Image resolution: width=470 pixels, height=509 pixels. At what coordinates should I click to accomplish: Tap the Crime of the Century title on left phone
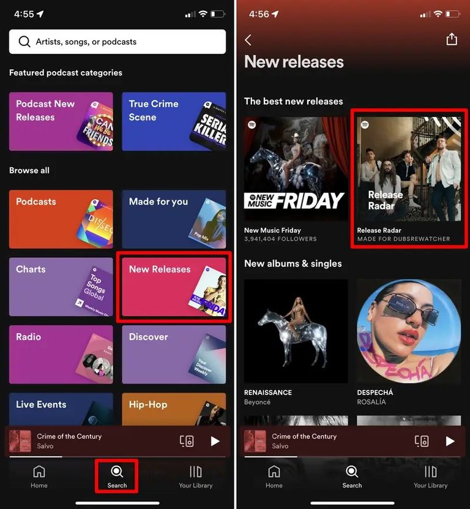tap(69, 436)
